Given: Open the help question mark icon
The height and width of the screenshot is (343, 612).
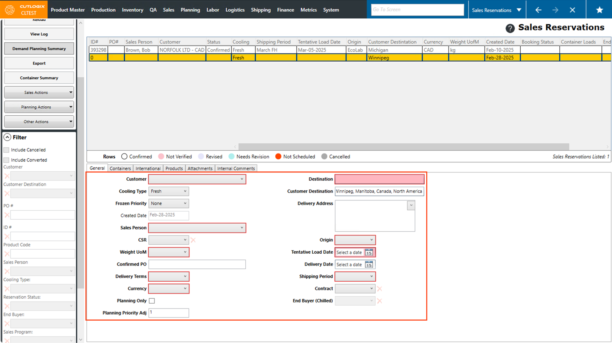Looking at the screenshot, I should point(510,28).
